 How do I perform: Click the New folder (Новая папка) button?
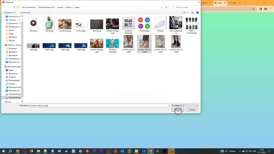(x=25, y=12)
